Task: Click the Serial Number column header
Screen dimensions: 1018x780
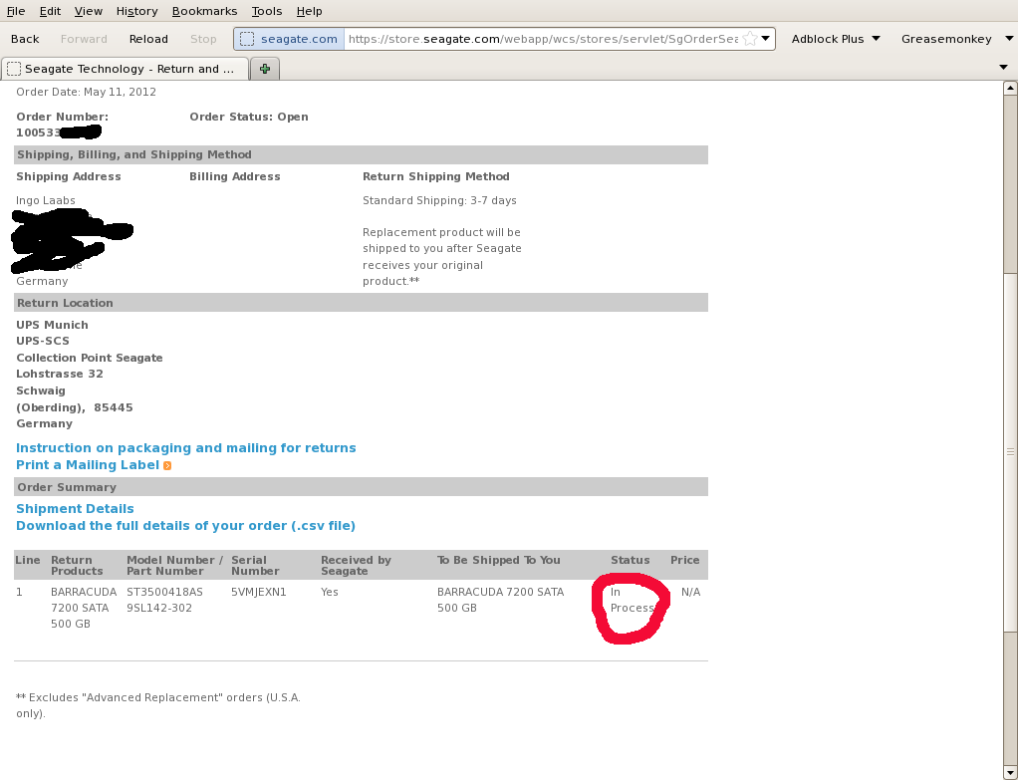Action: [x=255, y=566]
